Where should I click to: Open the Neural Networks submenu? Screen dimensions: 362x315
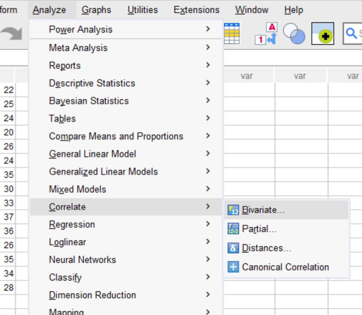[x=126, y=260]
